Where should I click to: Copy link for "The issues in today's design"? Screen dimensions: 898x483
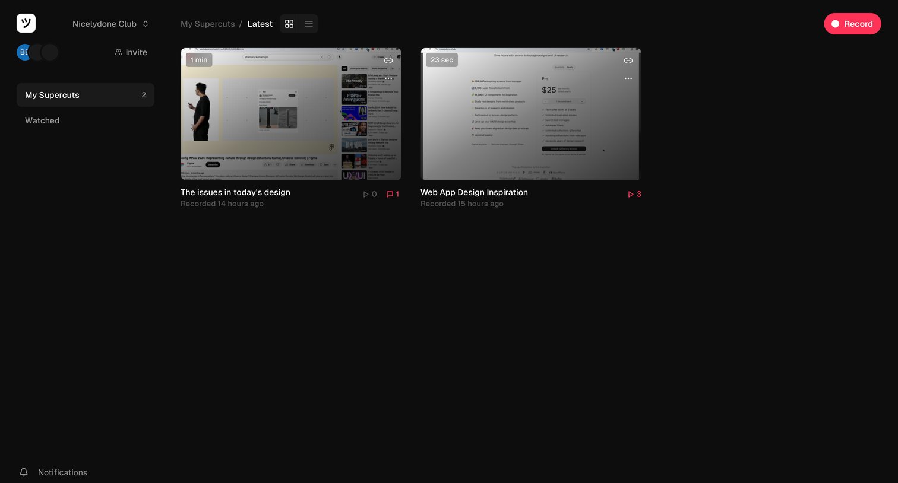388,61
